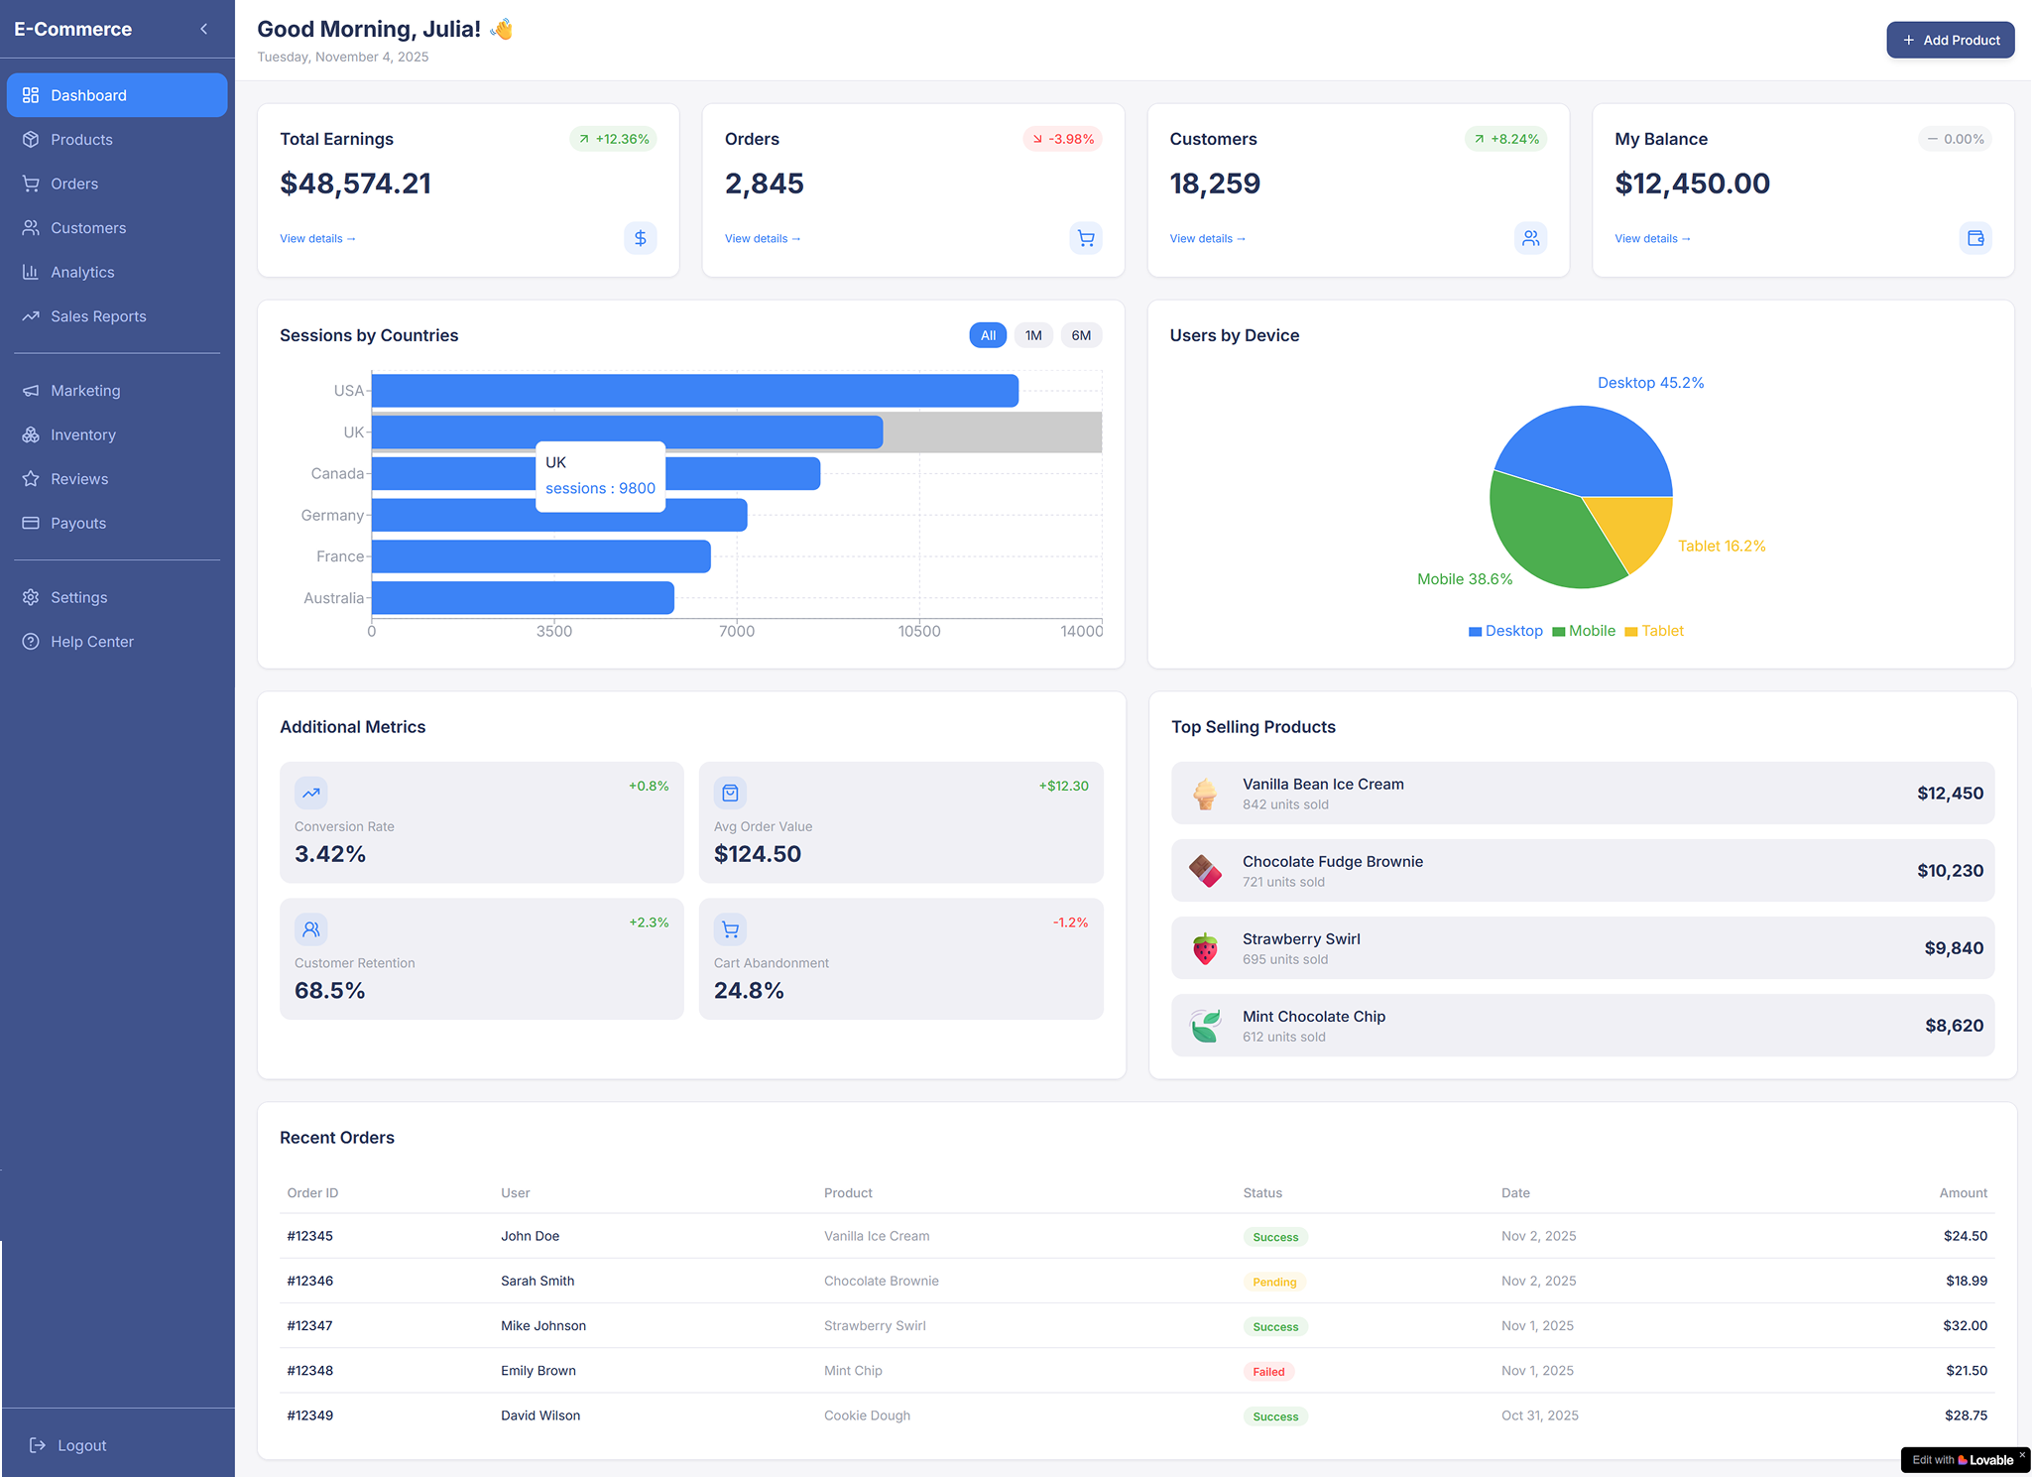The image size is (2032, 1477).
Task: Click the Conversion Rate trend icon
Action: [311, 793]
